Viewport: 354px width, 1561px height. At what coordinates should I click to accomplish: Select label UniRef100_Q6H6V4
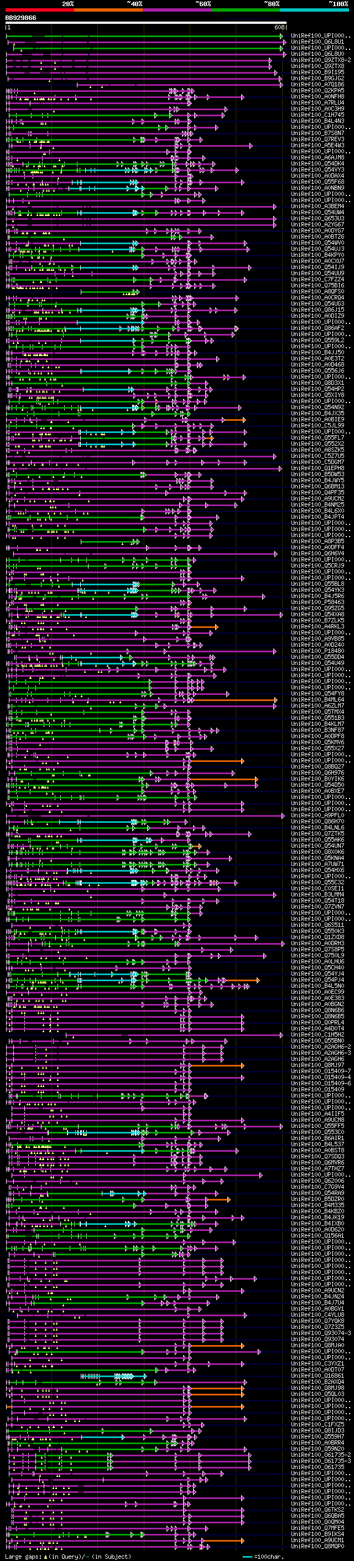coord(317,553)
